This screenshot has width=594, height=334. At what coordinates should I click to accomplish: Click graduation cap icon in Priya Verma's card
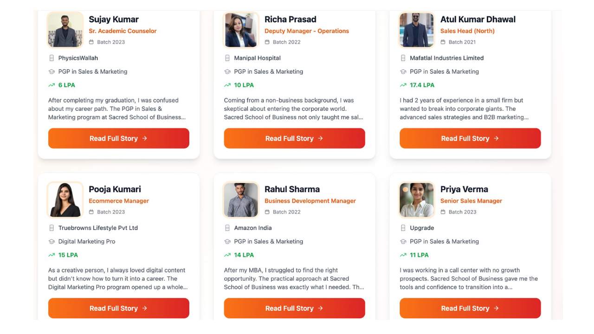(403, 241)
